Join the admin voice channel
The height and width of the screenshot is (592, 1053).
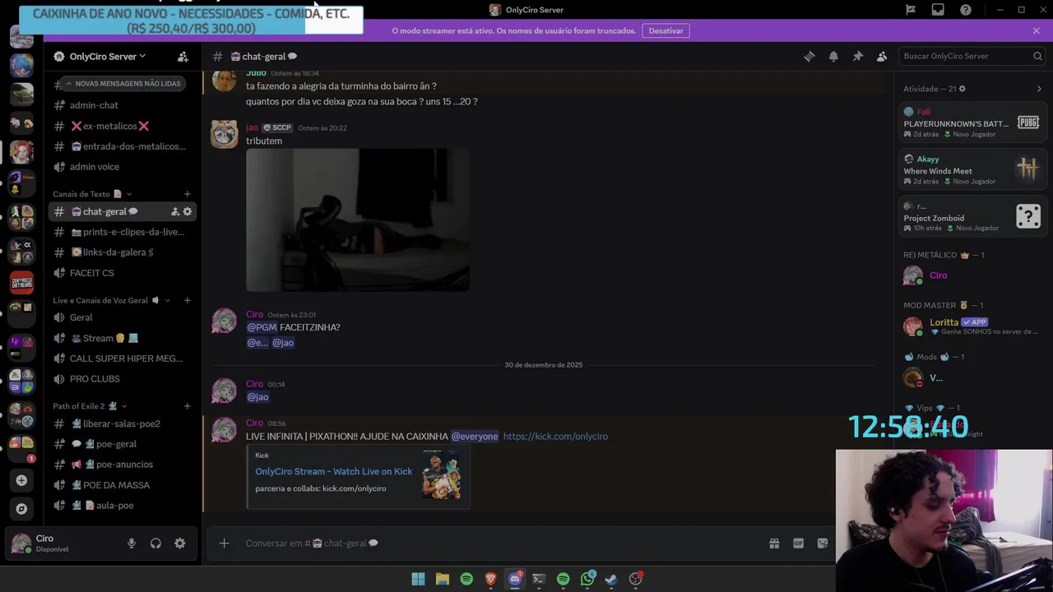pyautogui.click(x=122, y=167)
